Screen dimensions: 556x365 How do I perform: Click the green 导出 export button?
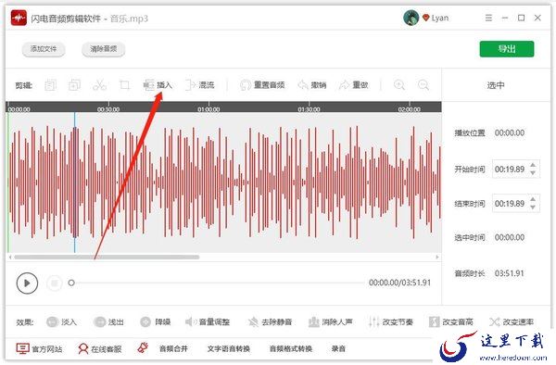click(x=507, y=49)
